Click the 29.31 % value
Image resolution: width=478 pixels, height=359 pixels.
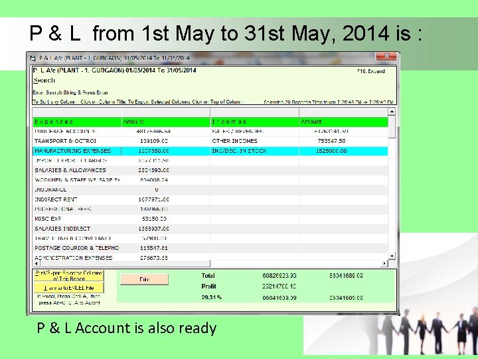(211, 297)
